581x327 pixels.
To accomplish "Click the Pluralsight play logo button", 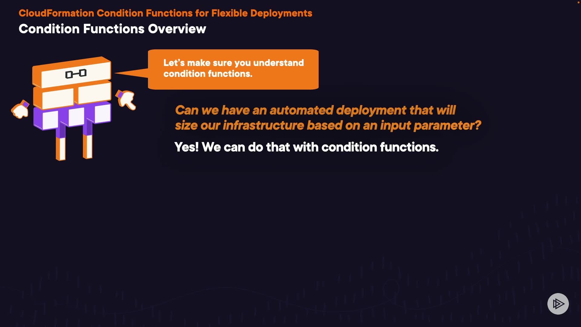I will [558, 304].
